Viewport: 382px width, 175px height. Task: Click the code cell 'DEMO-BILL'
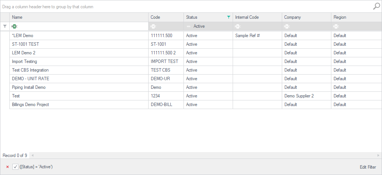point(166,105)
